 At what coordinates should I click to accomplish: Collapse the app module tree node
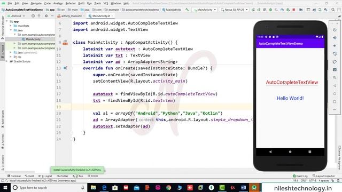tap(7, 21)
